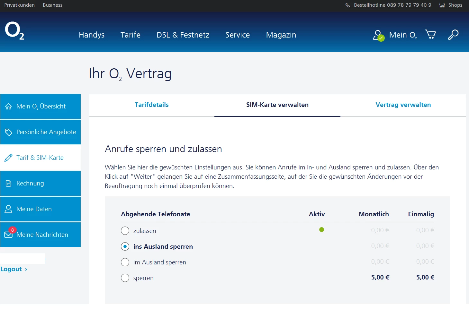
Task: Click the 'Monatlich' column header
Action: tap(374, 214)
